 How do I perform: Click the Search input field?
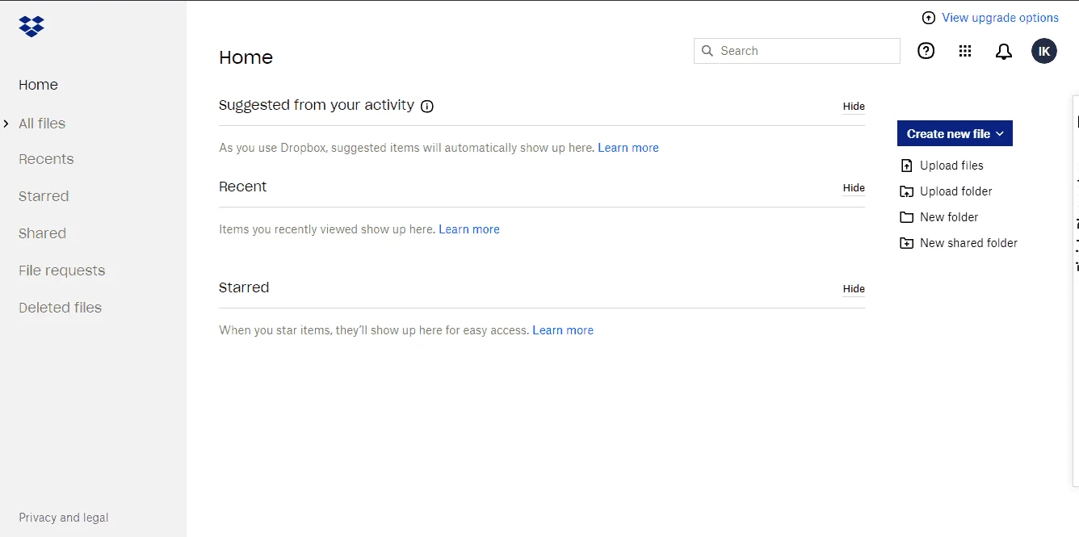797,51
